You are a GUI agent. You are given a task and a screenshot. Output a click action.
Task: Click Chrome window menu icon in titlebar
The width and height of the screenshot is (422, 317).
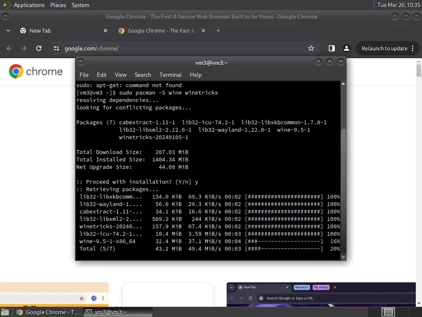pyautogui.click(x=5, y=17)
